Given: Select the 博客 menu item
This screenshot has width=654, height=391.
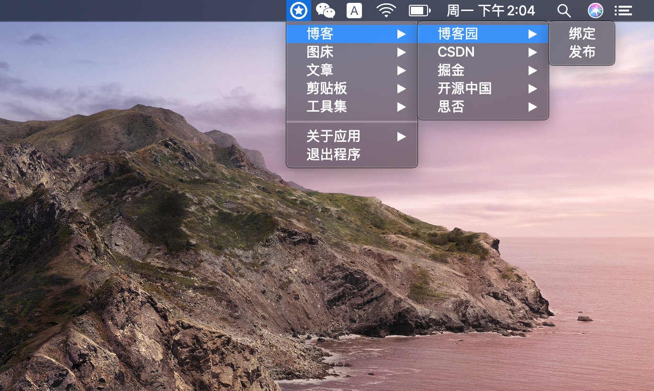Looking at the screenshot, I should coord(352,34).
